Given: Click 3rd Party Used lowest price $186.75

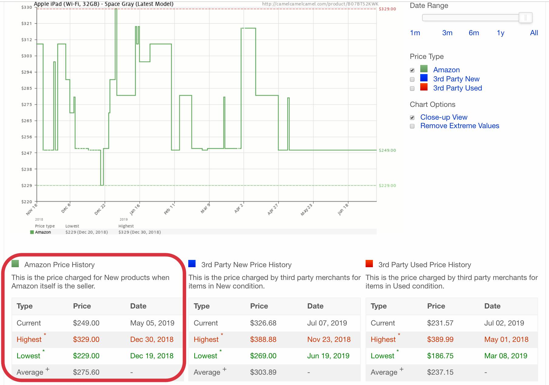Looking at the screenshot, I should point(440,356).
